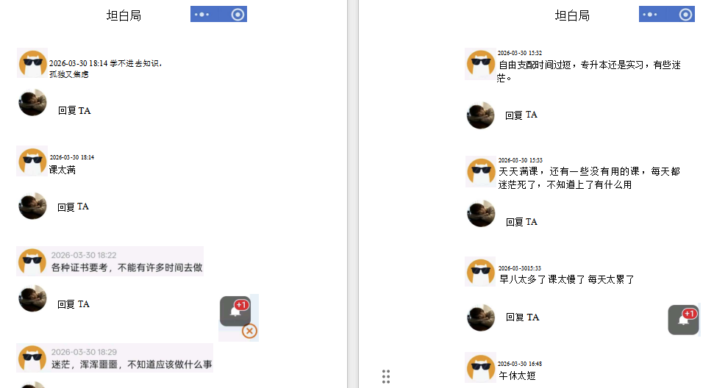Click the circle close icon in the left panel header
Viewport: 714px width, 388px height.
(x=238, y=15)
